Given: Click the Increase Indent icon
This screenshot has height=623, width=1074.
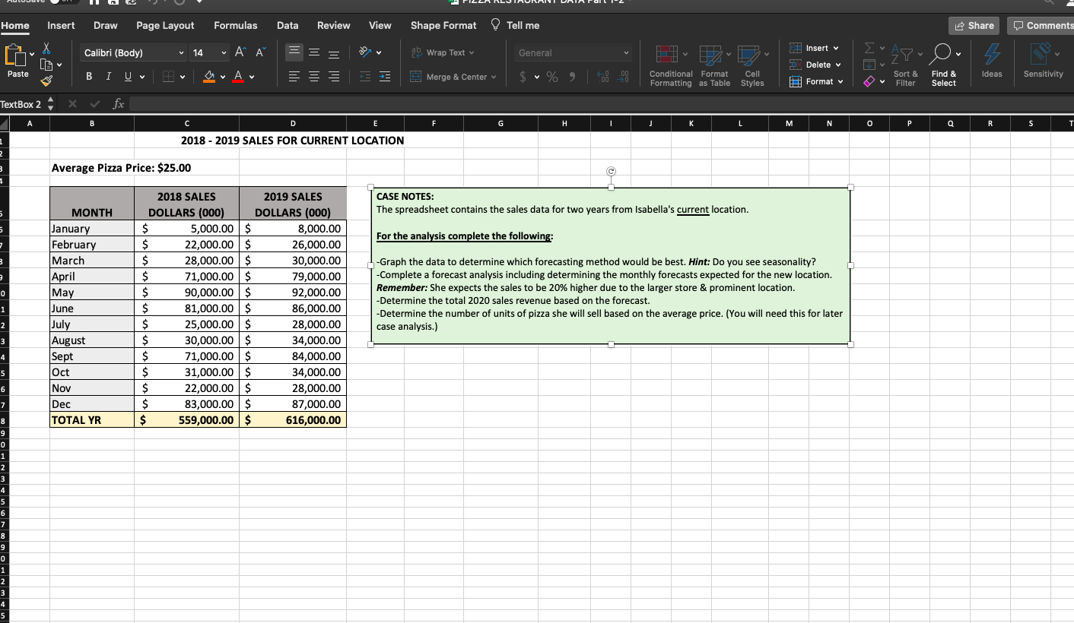Looking at the screenshot, I should tap(384, 76).
